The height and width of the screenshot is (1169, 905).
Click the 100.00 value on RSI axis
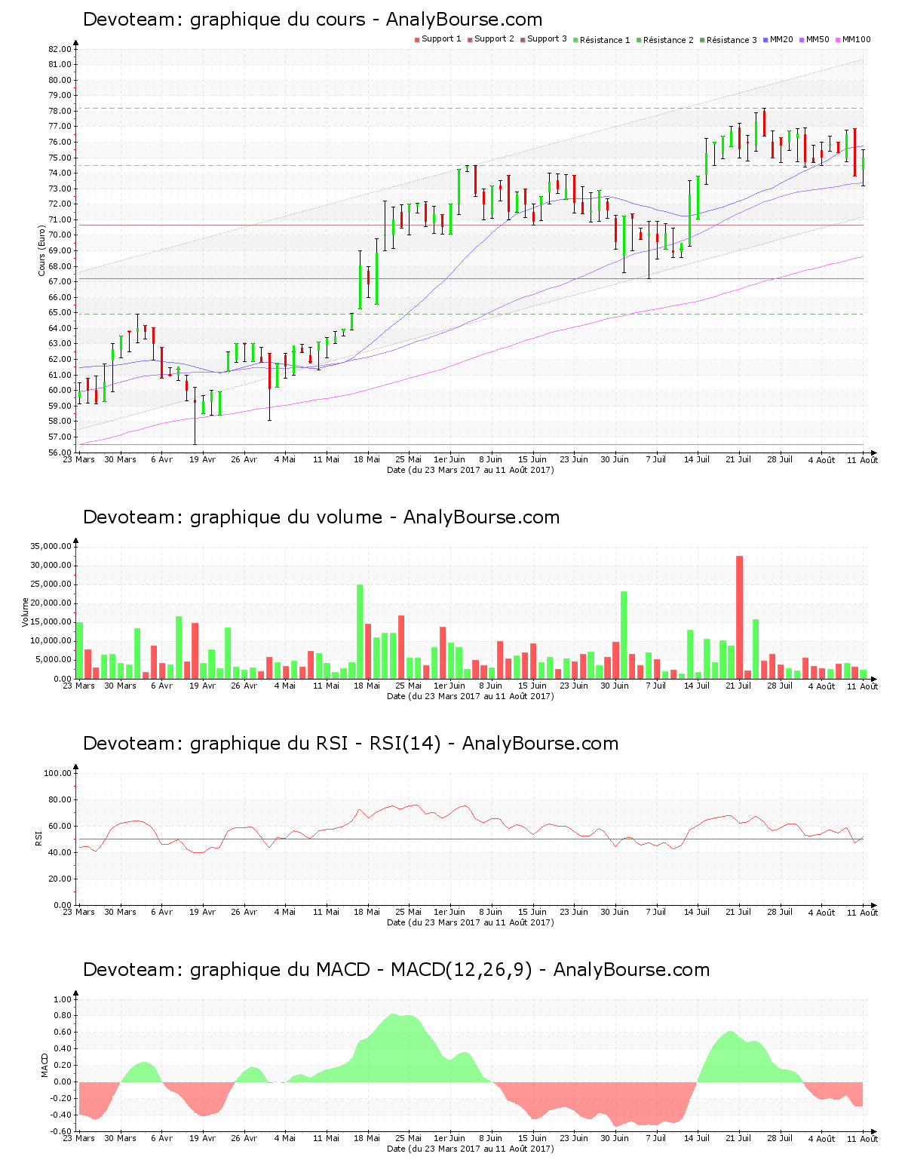pyautogui.click(x=57, y=773)
